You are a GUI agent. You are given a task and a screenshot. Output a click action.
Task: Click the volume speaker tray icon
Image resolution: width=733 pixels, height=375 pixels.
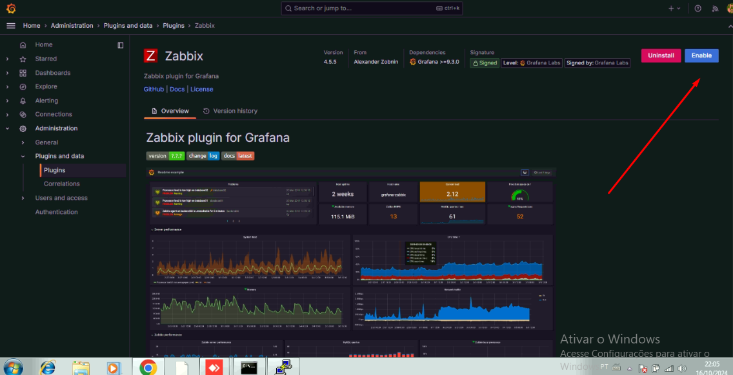[x=682, y=369]
